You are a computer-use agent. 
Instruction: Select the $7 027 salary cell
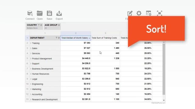point(76,48)
